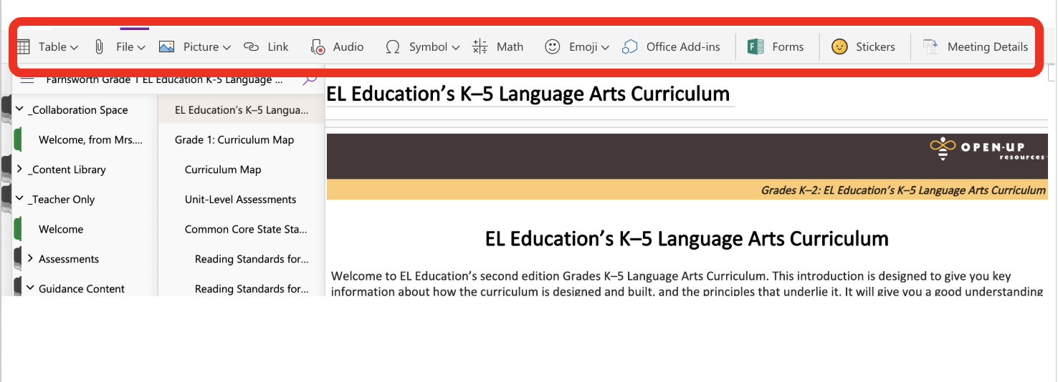The height and width of the screenshot is (382, 1058).
Task: Open the Welcome, from Mrs. section
Action: point(90,139)
